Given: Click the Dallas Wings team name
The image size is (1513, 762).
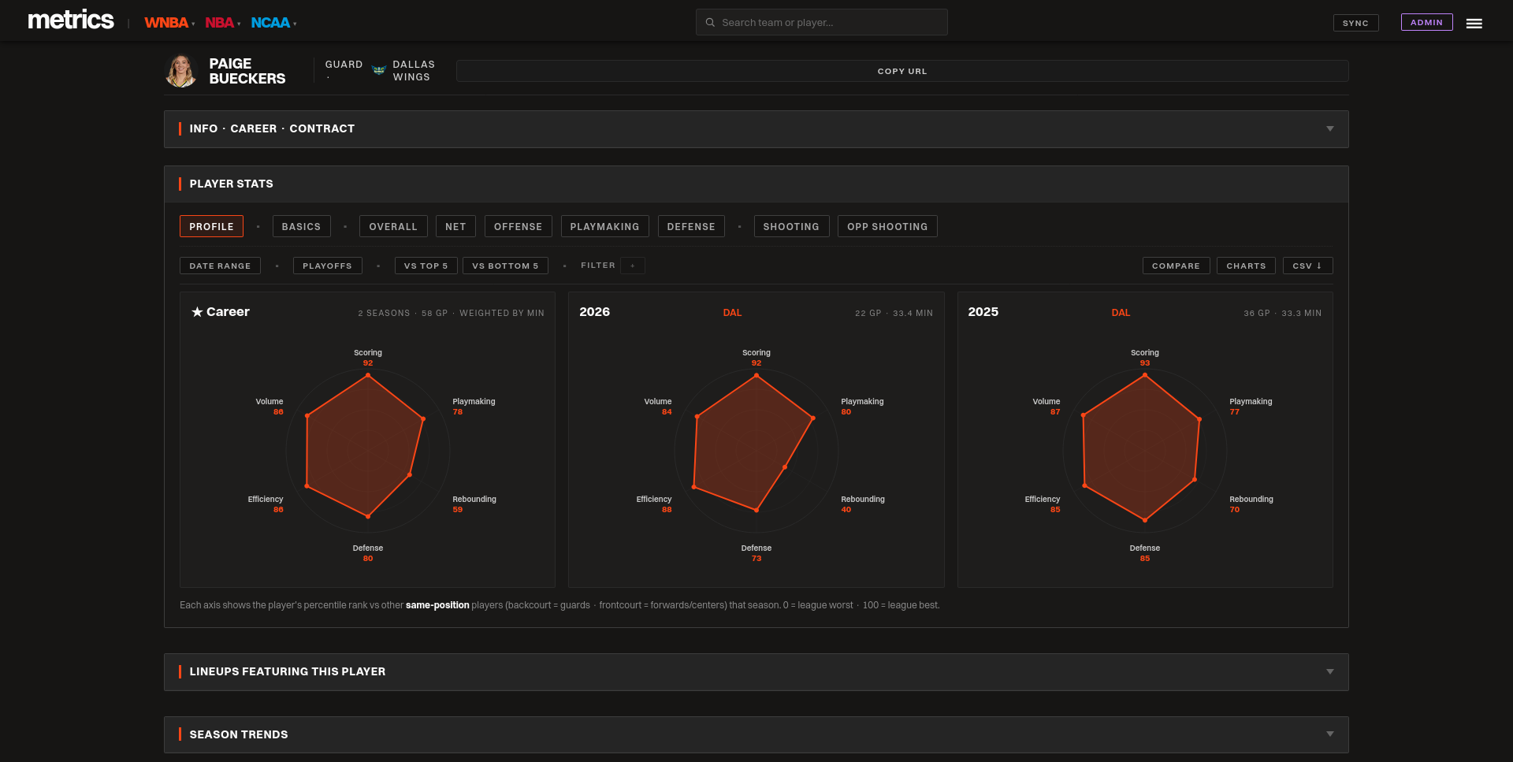Looking at the screenshot, I should pos(414,71).
